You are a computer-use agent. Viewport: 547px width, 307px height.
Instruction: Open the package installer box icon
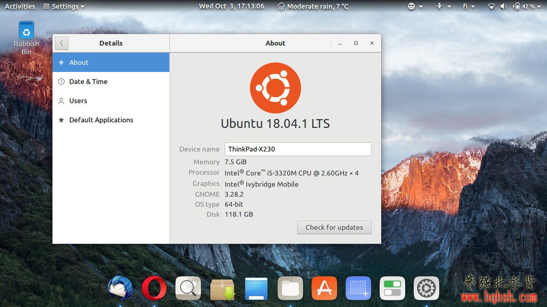(x=222, y=289)
